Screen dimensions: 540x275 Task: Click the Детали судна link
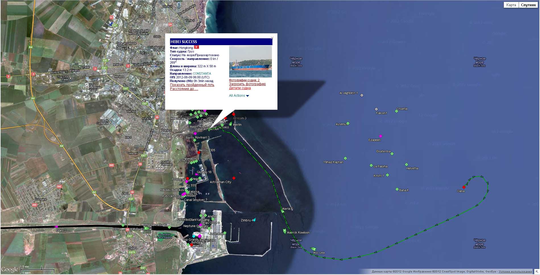pyautogui.click(x=240, y=88)
